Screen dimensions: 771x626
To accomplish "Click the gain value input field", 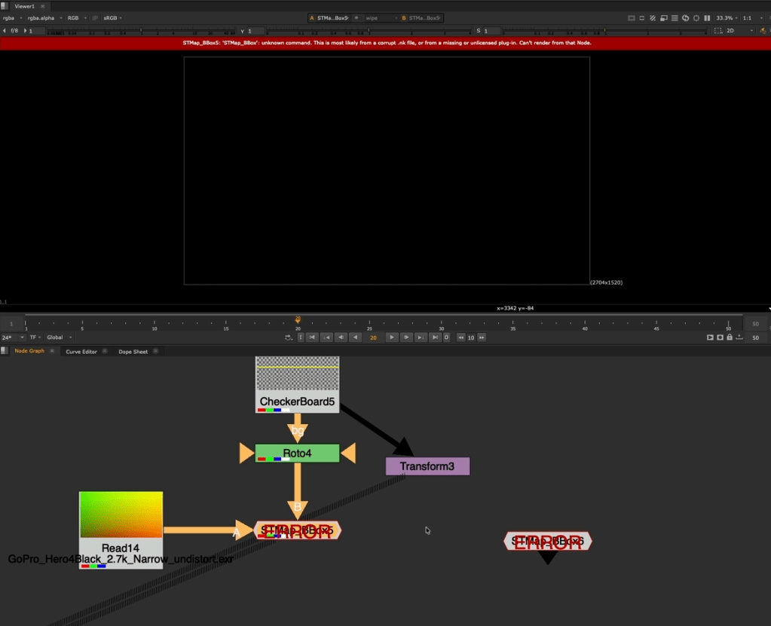I will point(36,30).
